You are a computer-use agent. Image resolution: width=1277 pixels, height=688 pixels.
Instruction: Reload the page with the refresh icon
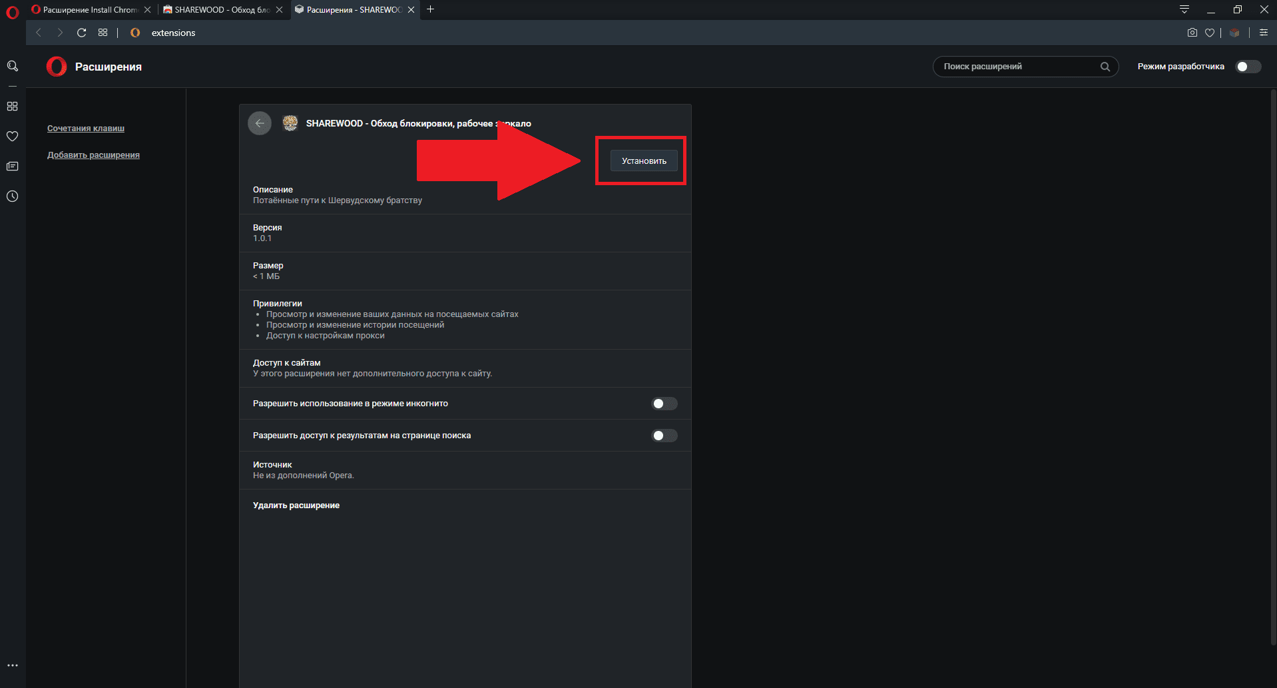point(81,33)
